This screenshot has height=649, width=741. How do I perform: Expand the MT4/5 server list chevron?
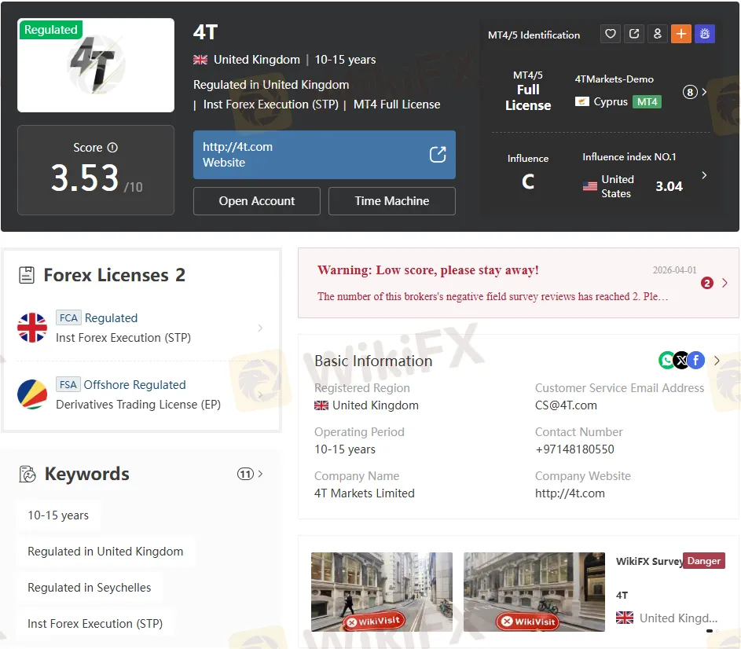click(x=703, y=92)
